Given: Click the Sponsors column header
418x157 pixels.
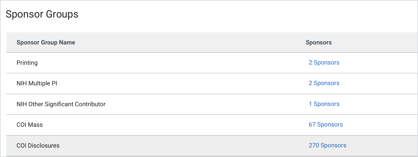Looking at the screenshot, I should pyautogui.click(x=319, y=42).
